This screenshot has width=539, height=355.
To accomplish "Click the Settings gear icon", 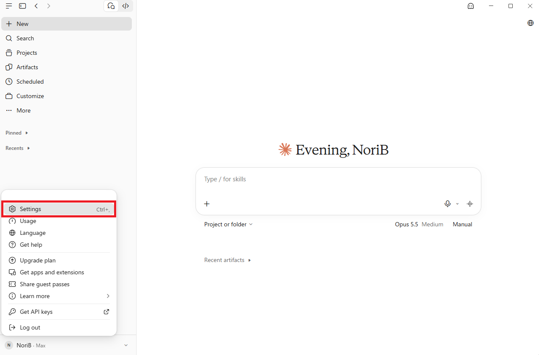I will point(12,209).
